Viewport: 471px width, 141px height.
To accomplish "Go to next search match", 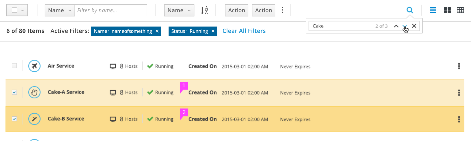I will pyautogui.click(x=405, y=26).
